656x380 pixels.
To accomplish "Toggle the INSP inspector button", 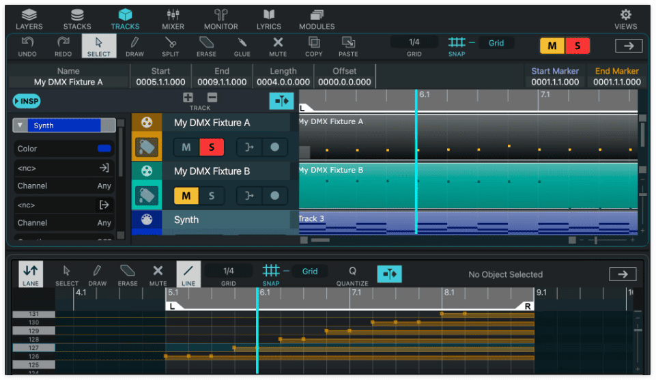I will [x=27, y=101].
